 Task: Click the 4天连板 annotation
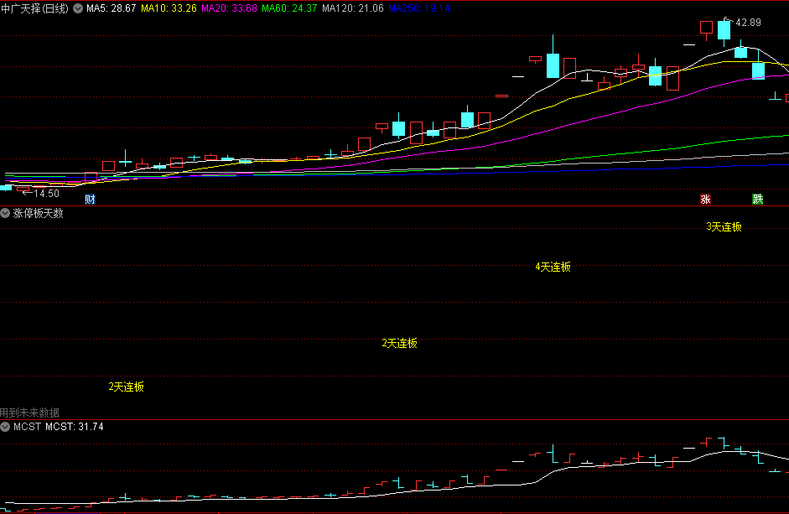point(553,267)
